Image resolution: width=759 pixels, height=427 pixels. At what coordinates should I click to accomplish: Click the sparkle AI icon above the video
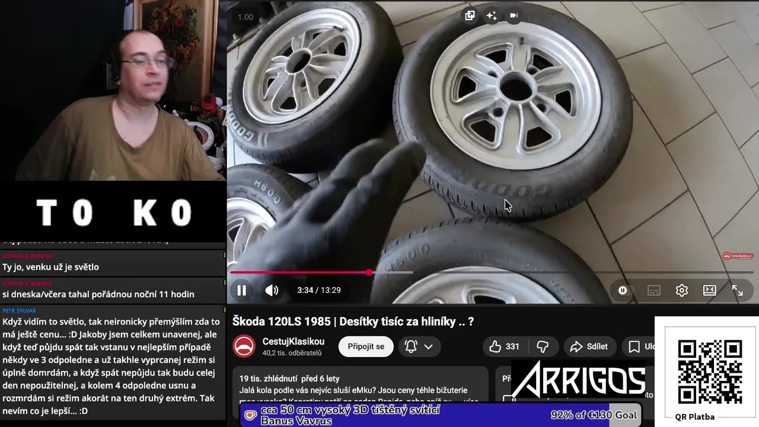[x=492, y=15]
